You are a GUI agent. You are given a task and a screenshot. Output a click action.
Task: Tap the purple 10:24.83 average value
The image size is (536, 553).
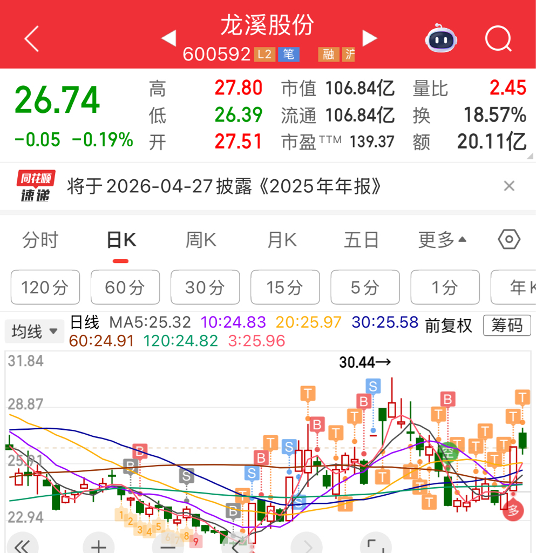pos(233,322)
